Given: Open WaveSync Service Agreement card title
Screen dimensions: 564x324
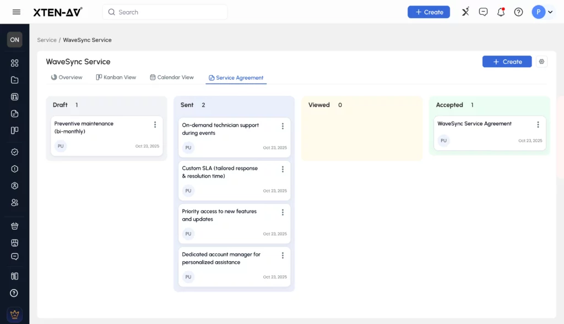Looking at the screenshot, I should (x=474, y=123).
